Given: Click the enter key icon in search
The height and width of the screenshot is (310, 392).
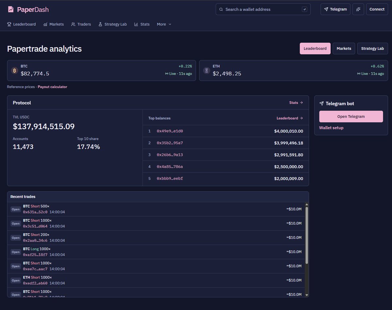Looking at the screenshot, I should click(304, 9).
